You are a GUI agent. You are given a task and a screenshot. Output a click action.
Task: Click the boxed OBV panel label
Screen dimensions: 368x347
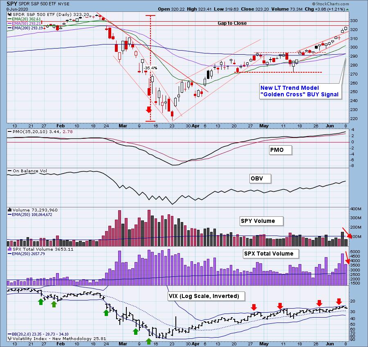(x=260, y=178)
